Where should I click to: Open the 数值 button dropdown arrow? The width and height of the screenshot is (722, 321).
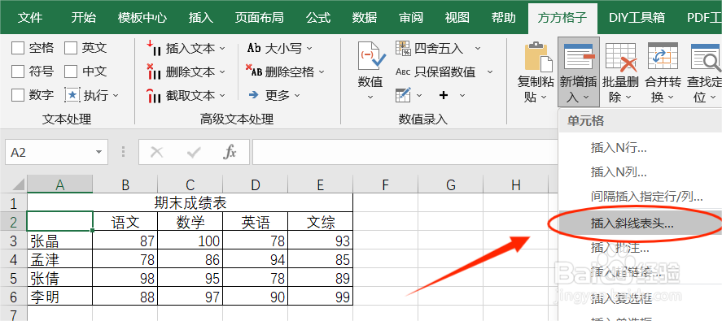pyautogui.click(x=370, y=98)
